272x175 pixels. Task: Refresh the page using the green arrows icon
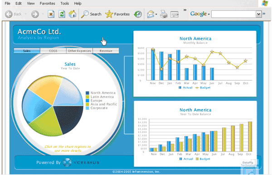click(x=62, y=14)
